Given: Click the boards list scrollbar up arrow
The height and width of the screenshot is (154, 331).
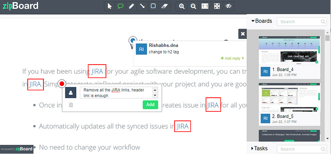Looking at the screenshot, I should (327, 33).
